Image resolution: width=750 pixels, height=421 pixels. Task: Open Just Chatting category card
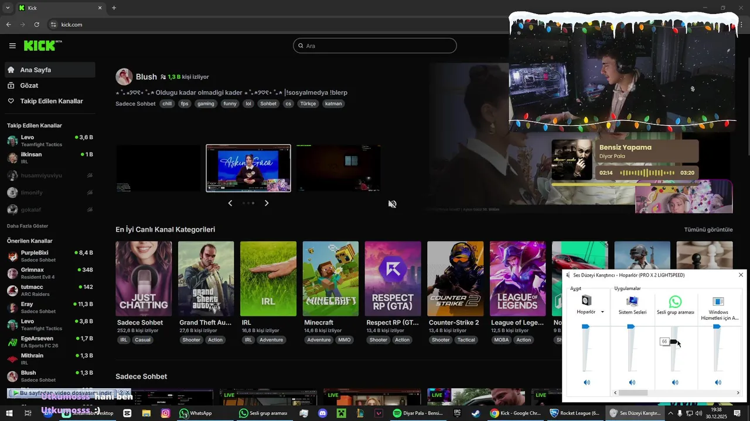pos(144,279)
